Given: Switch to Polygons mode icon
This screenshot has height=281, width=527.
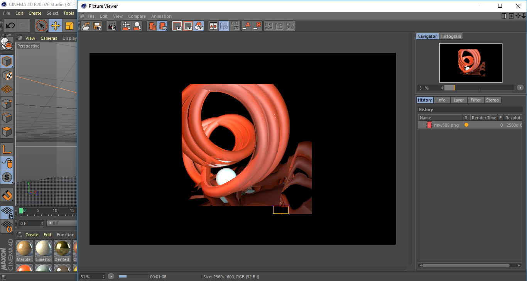Looking at the screenshot, I should (x=7, y=131).
